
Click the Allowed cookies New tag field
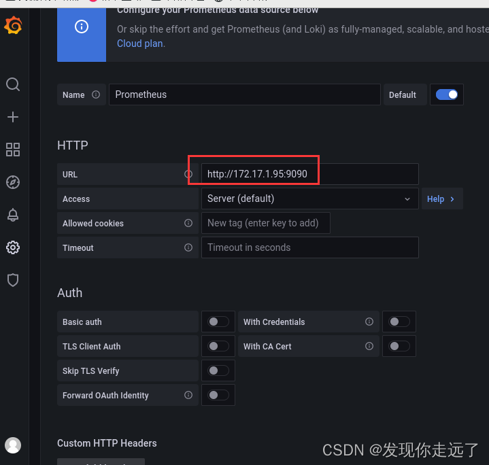[x=266, y=223]
